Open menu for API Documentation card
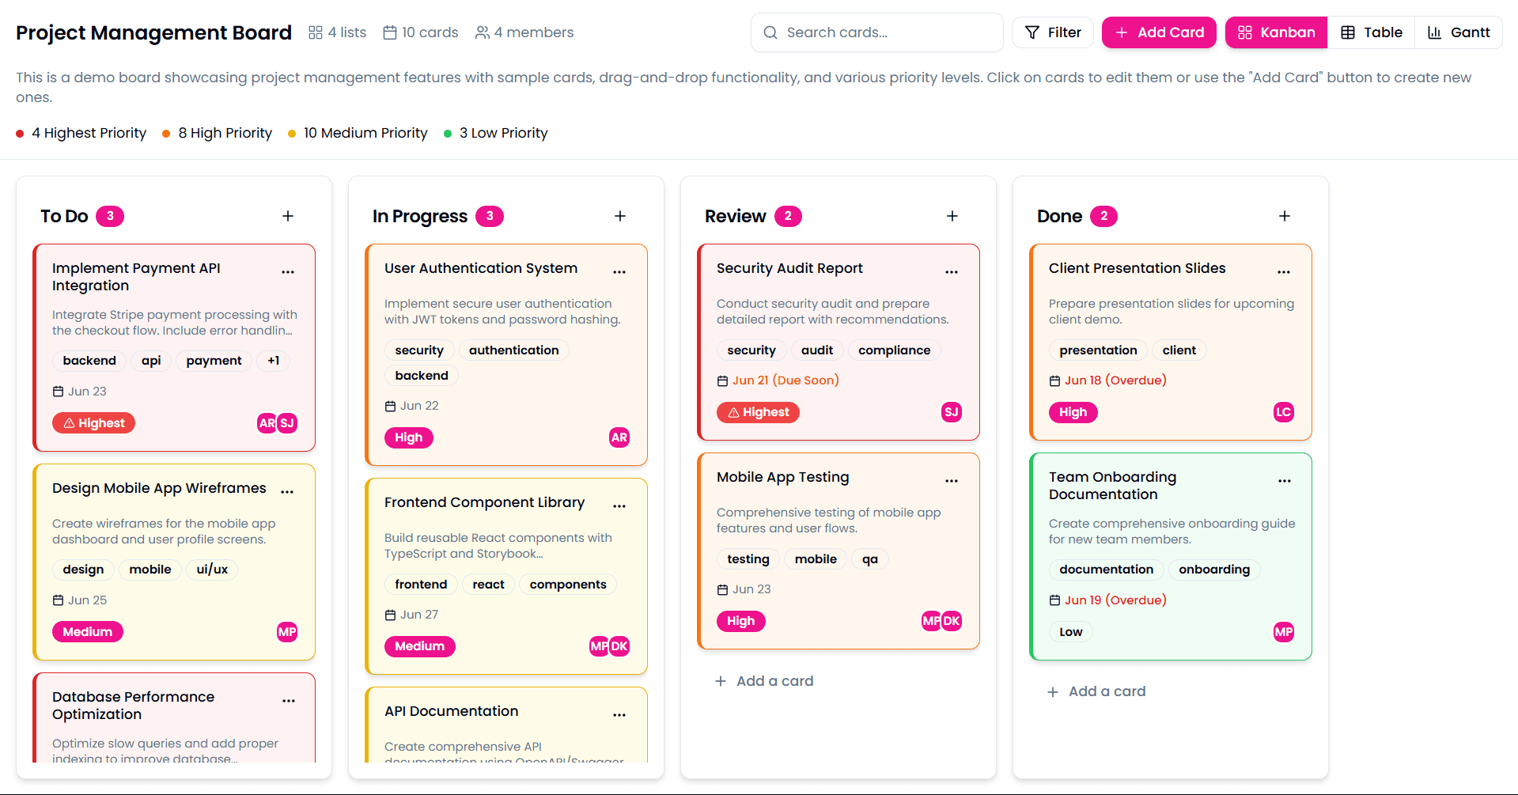 (x=619, y=714)
